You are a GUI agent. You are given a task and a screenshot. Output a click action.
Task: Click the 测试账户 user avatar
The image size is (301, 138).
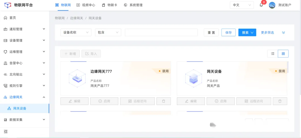tap(272, 5)
